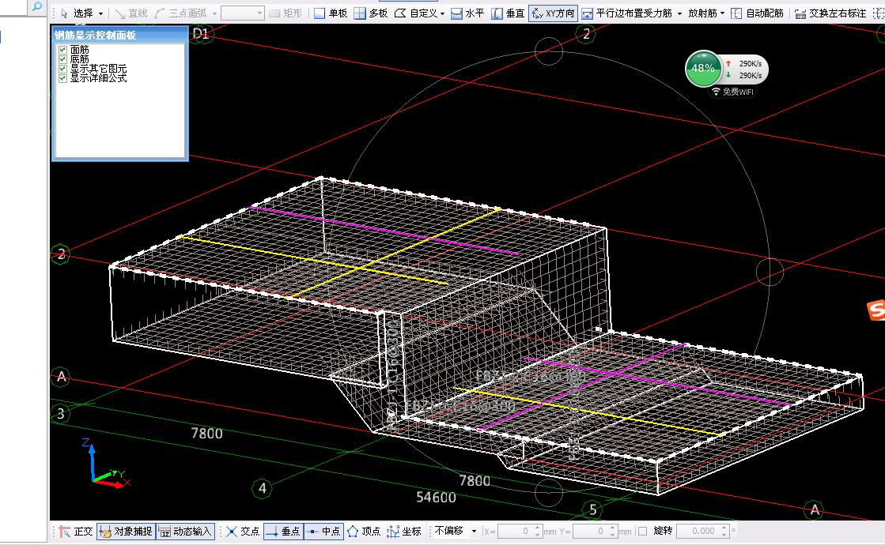885x545 pixels.
Task: Expand the 自定义 dropdown arrow
Action: coord(443,13)
